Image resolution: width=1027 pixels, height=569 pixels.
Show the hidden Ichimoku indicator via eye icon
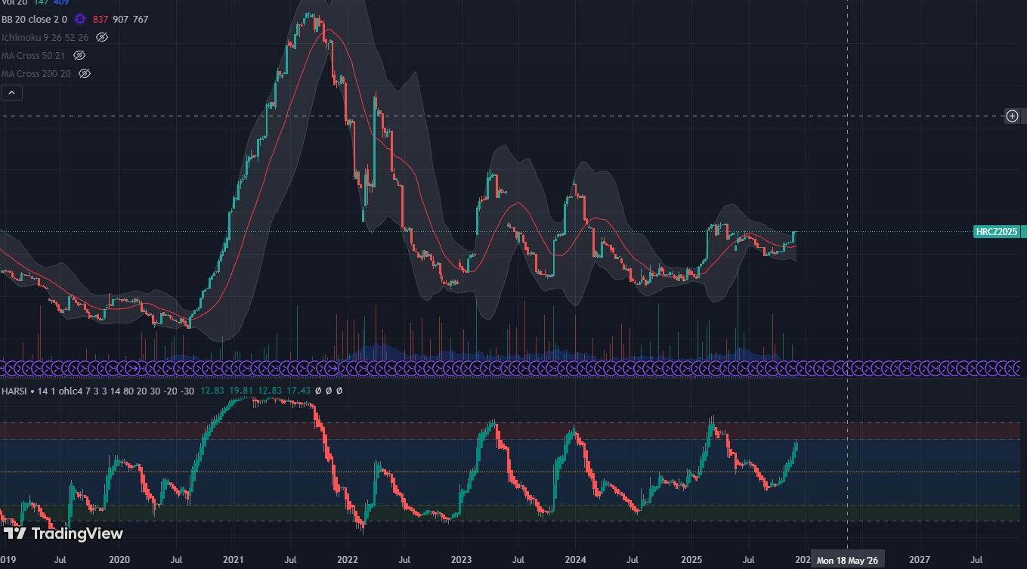[102, 37]
